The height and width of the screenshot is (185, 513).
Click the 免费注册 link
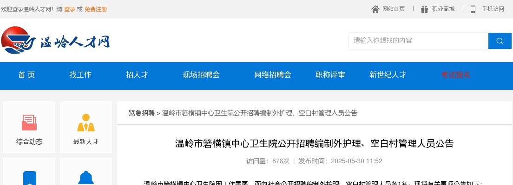pos(96,9)
